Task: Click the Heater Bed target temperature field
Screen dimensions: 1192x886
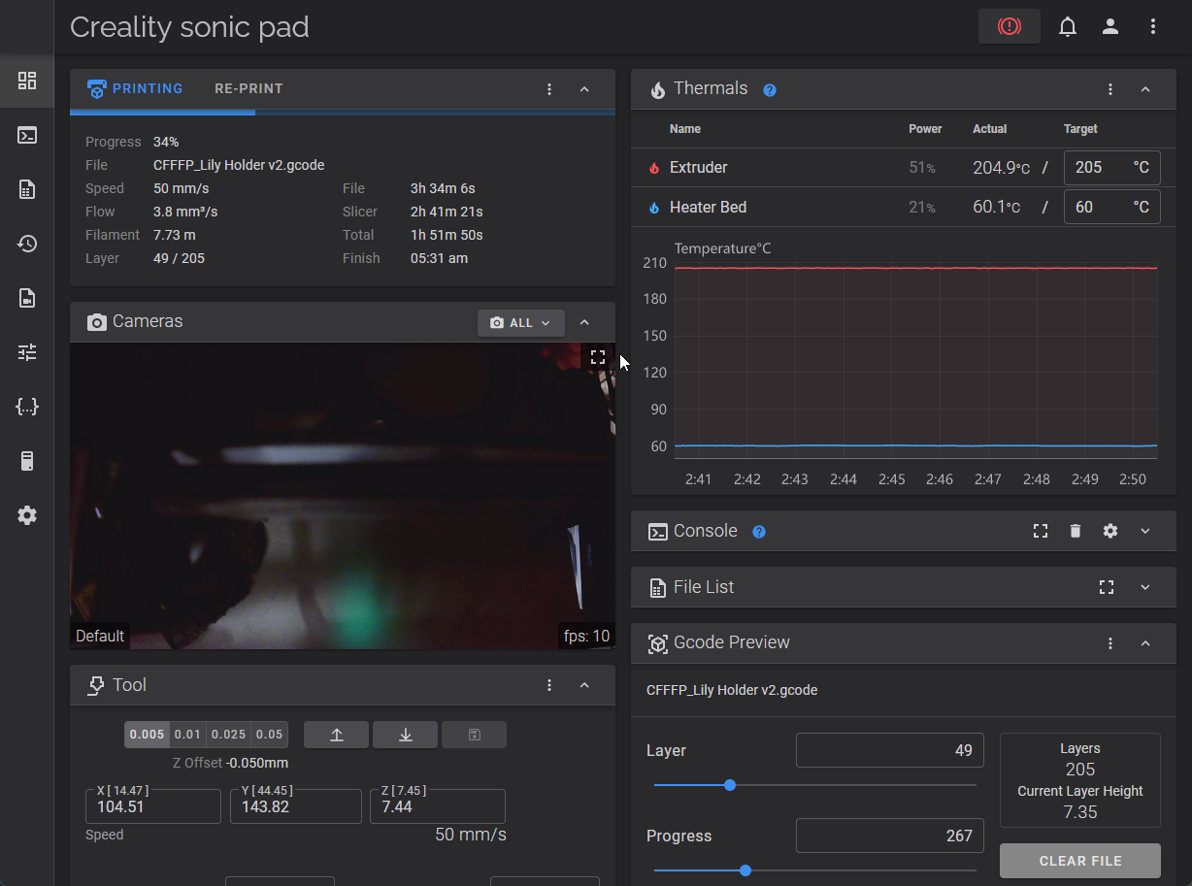Action: 1112,207
